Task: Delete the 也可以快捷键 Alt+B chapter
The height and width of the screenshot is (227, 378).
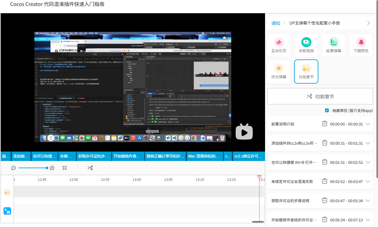Action: pyautogui.click(x=324, y=162)
